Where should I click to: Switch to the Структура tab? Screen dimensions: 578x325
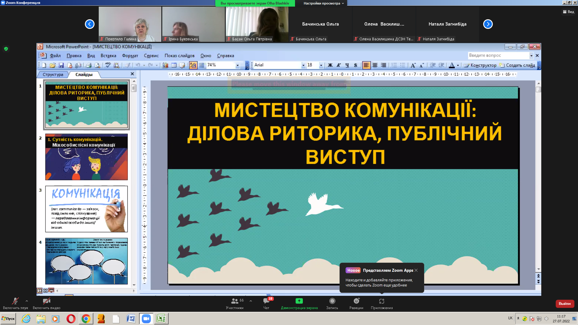[x=53, y=75]
